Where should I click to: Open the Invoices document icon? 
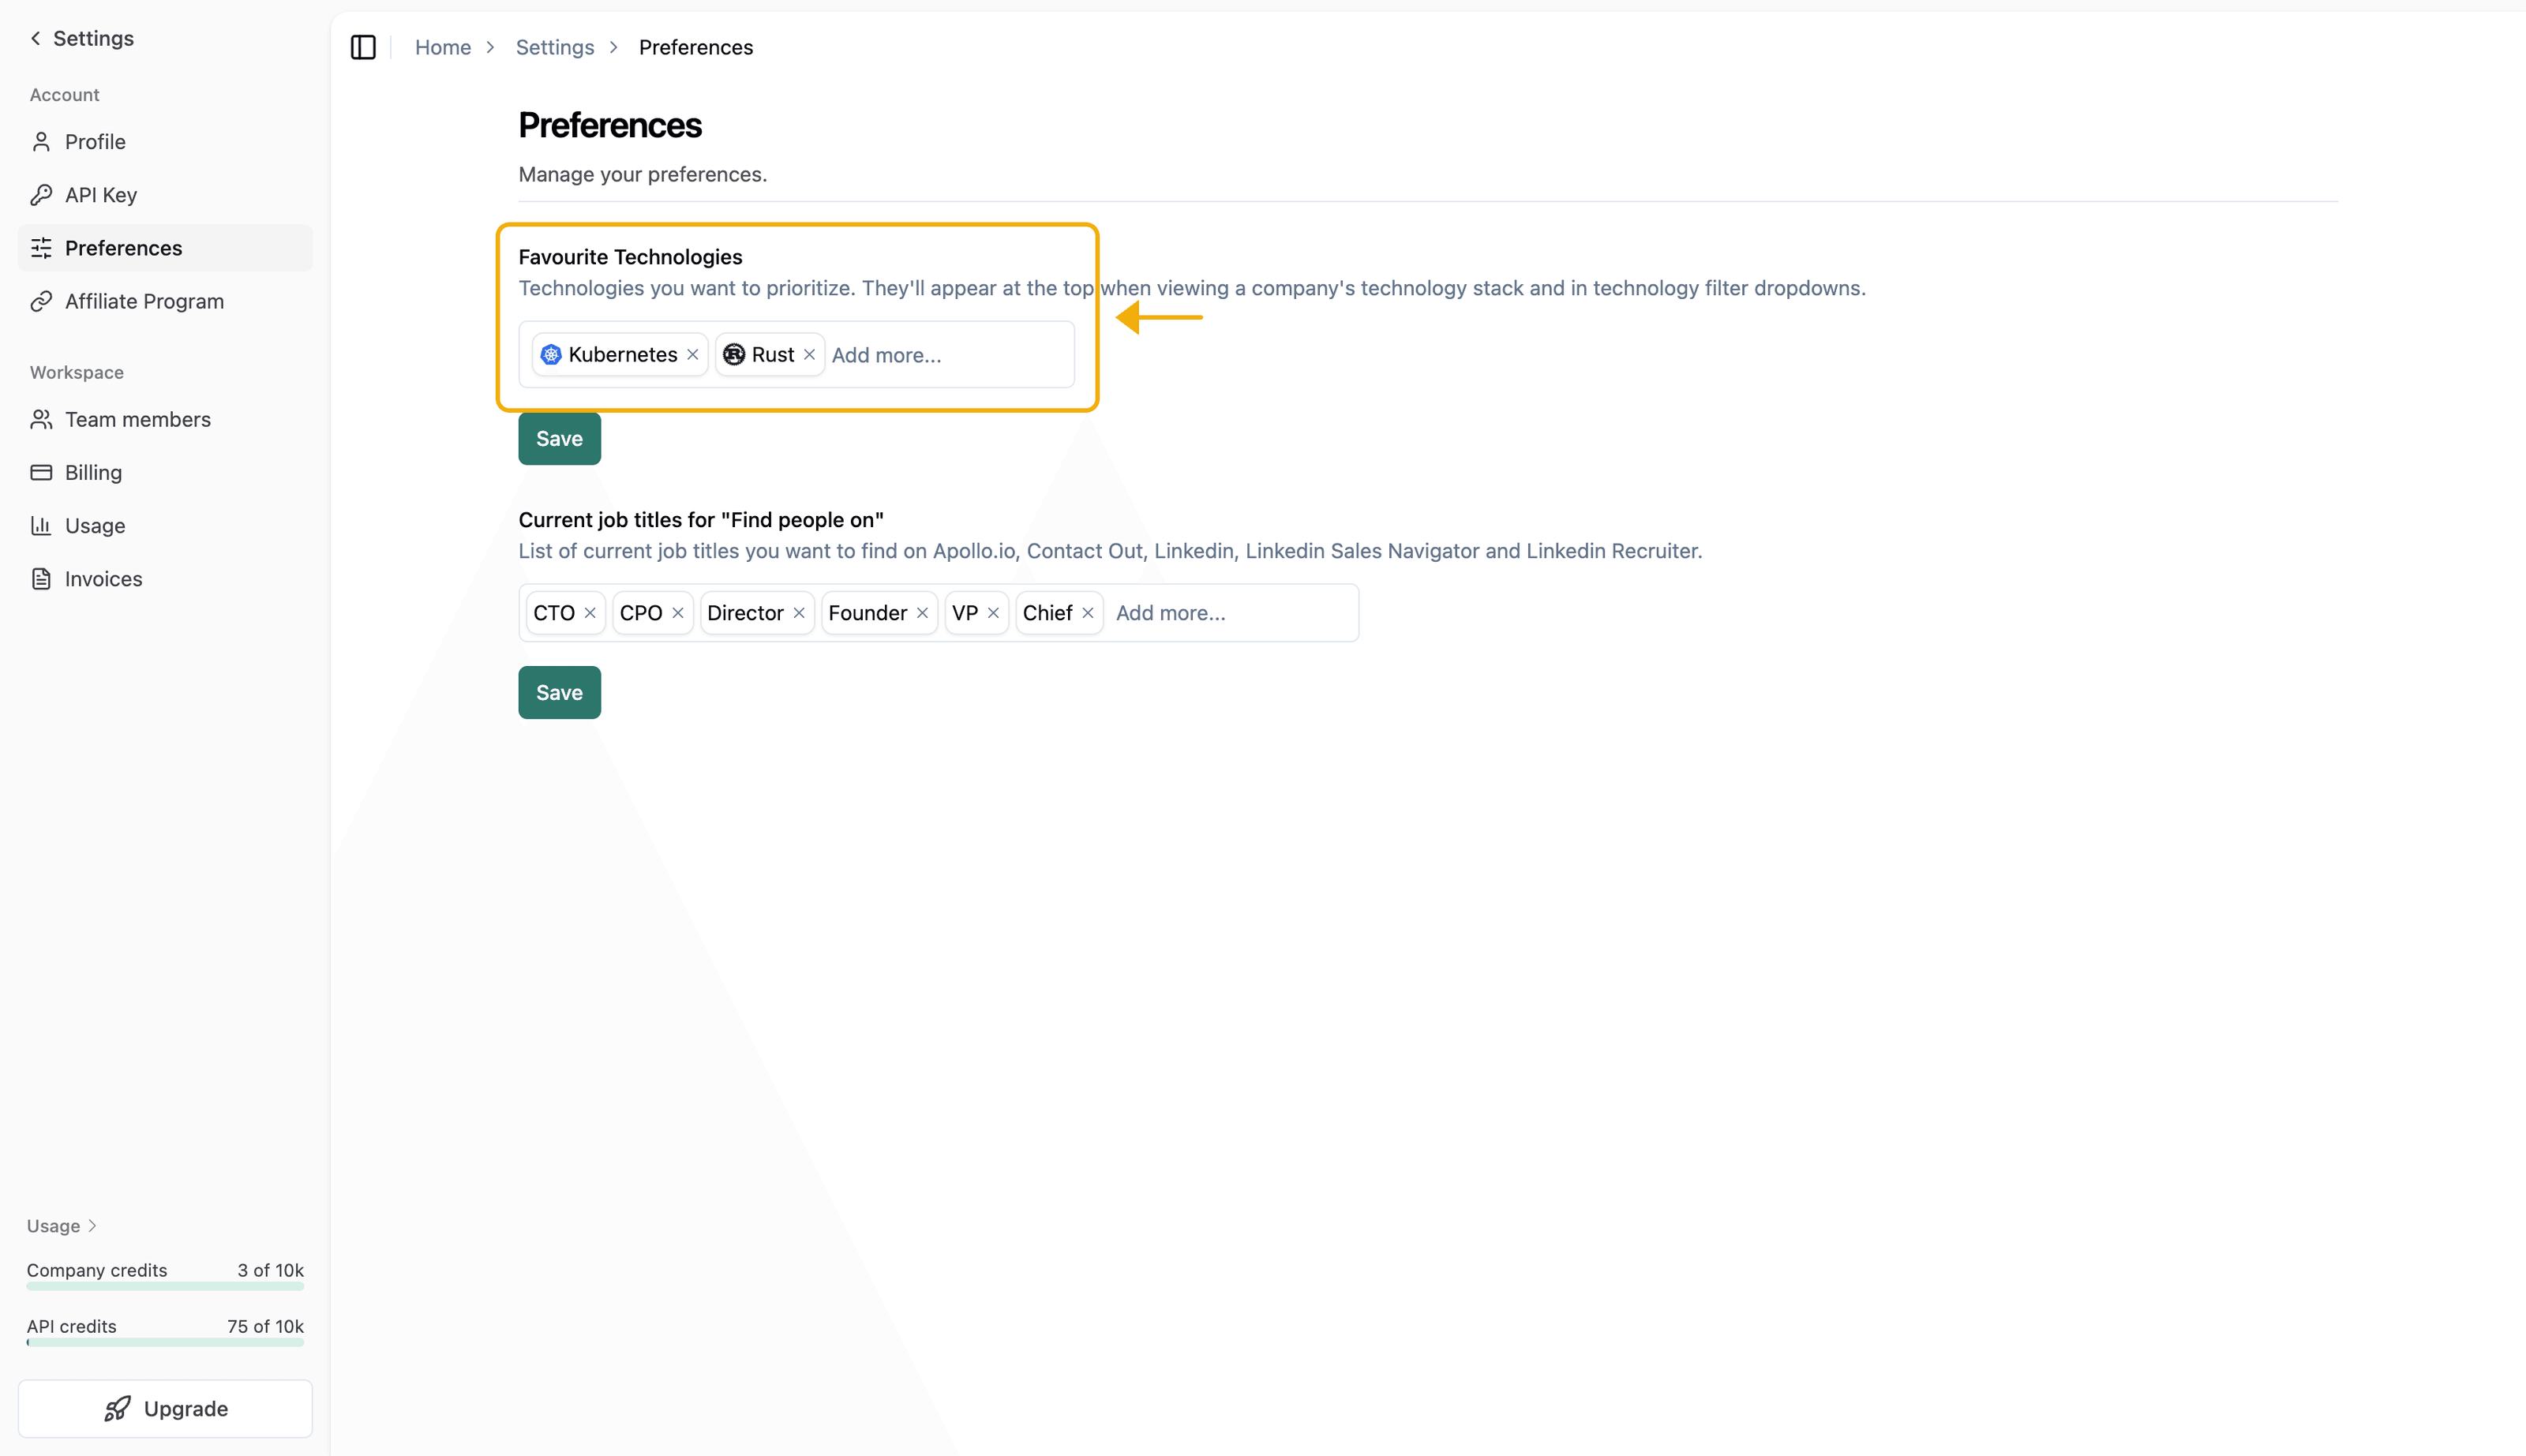click(x=41, y=578)
